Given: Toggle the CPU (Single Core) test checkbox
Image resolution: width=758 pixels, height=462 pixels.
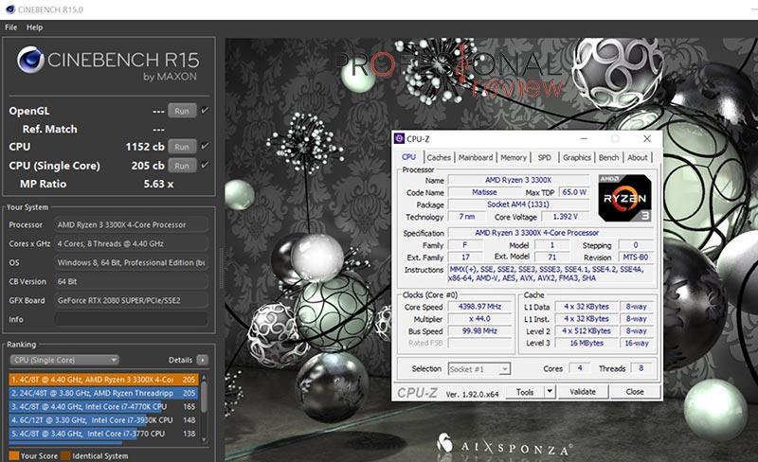Looking at the screenshot, I should point(205,165).
